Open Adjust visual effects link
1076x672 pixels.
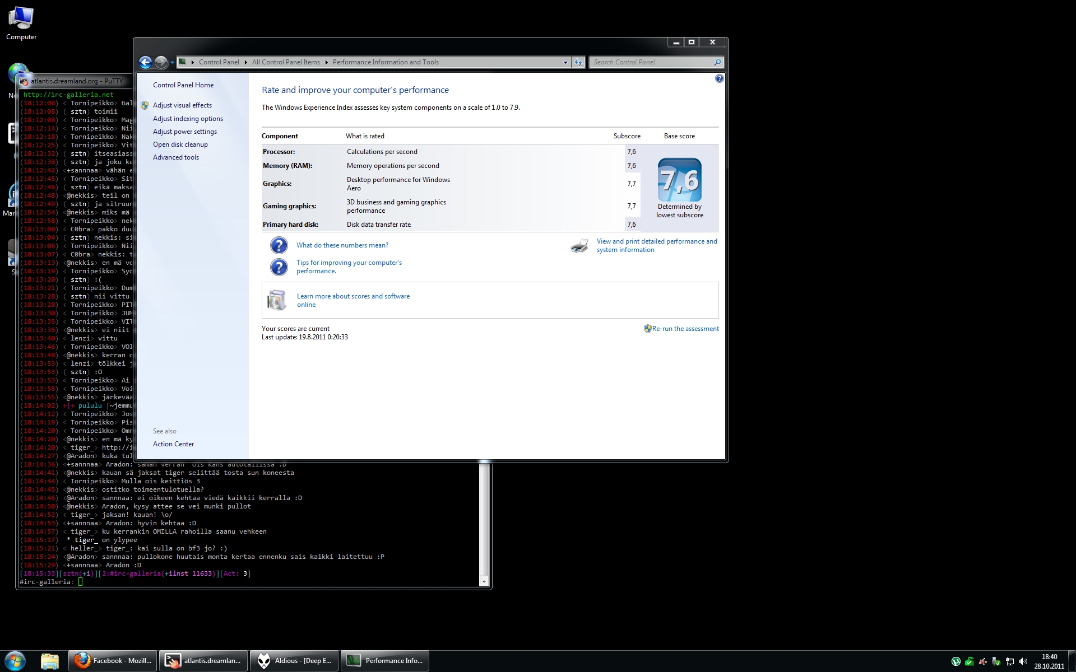tap(182, 105)
